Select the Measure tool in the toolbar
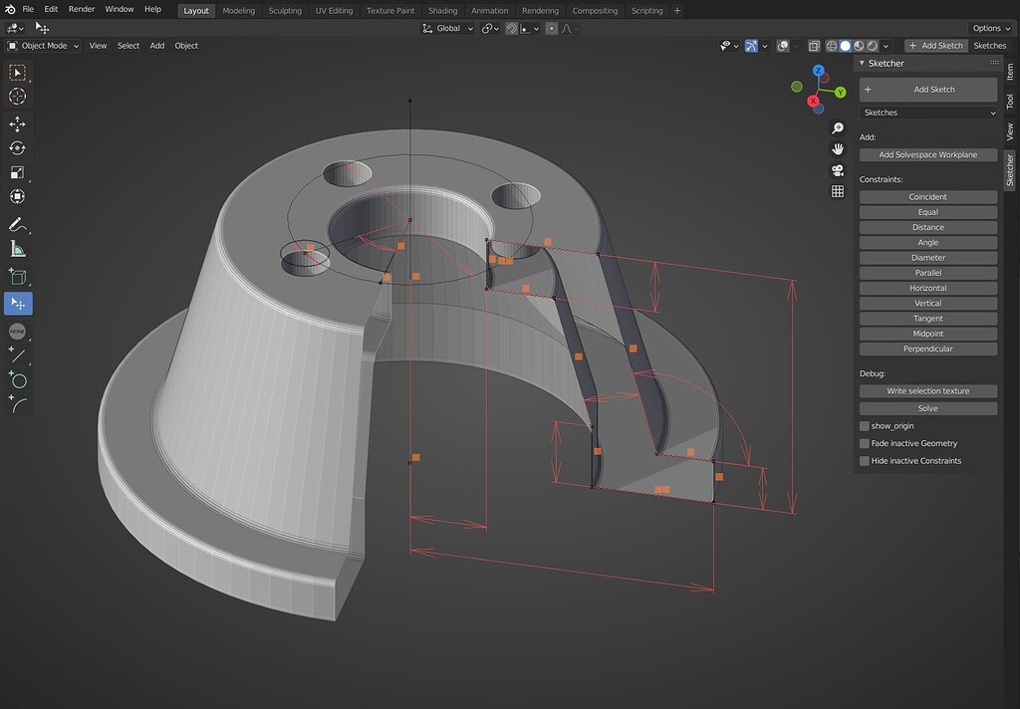 point(17,248)
